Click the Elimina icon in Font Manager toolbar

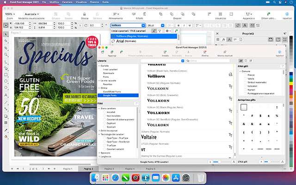click(x=205, y=53)
